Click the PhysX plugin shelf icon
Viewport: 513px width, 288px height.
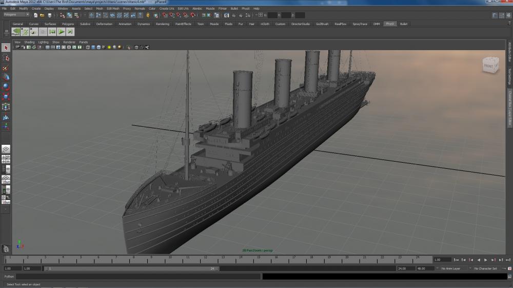[x=16, y=32]
